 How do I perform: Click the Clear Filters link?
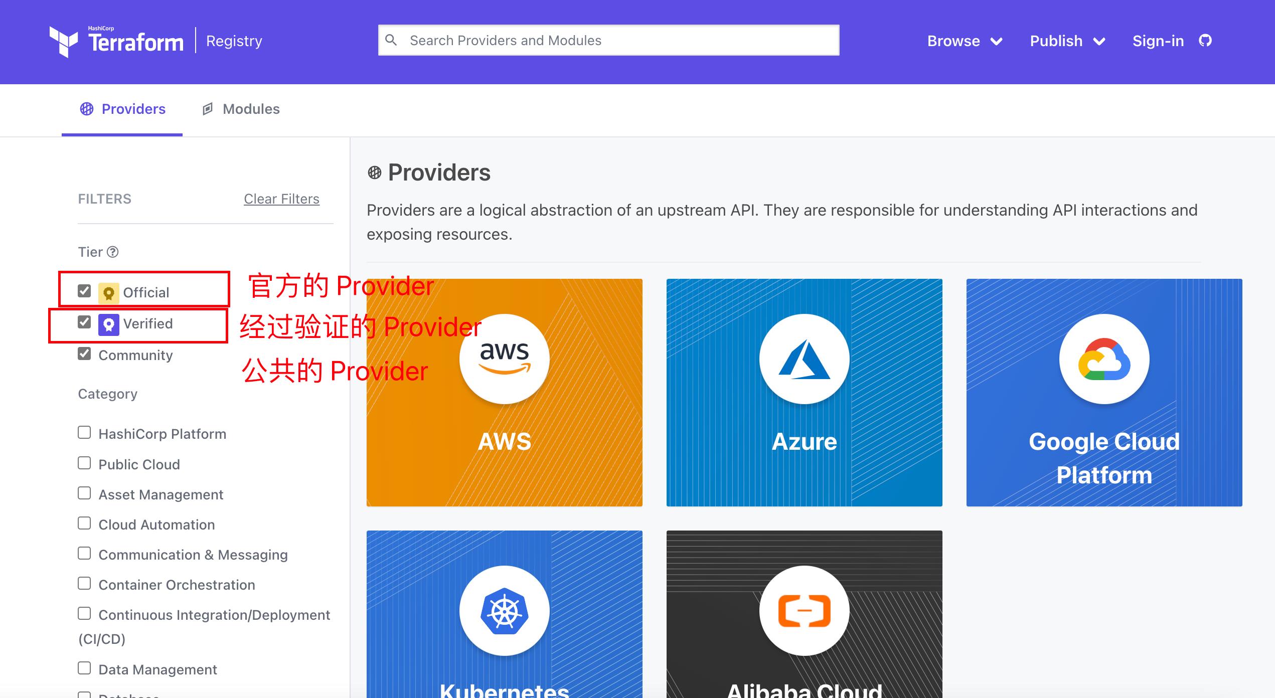click(x=280, y=199)
